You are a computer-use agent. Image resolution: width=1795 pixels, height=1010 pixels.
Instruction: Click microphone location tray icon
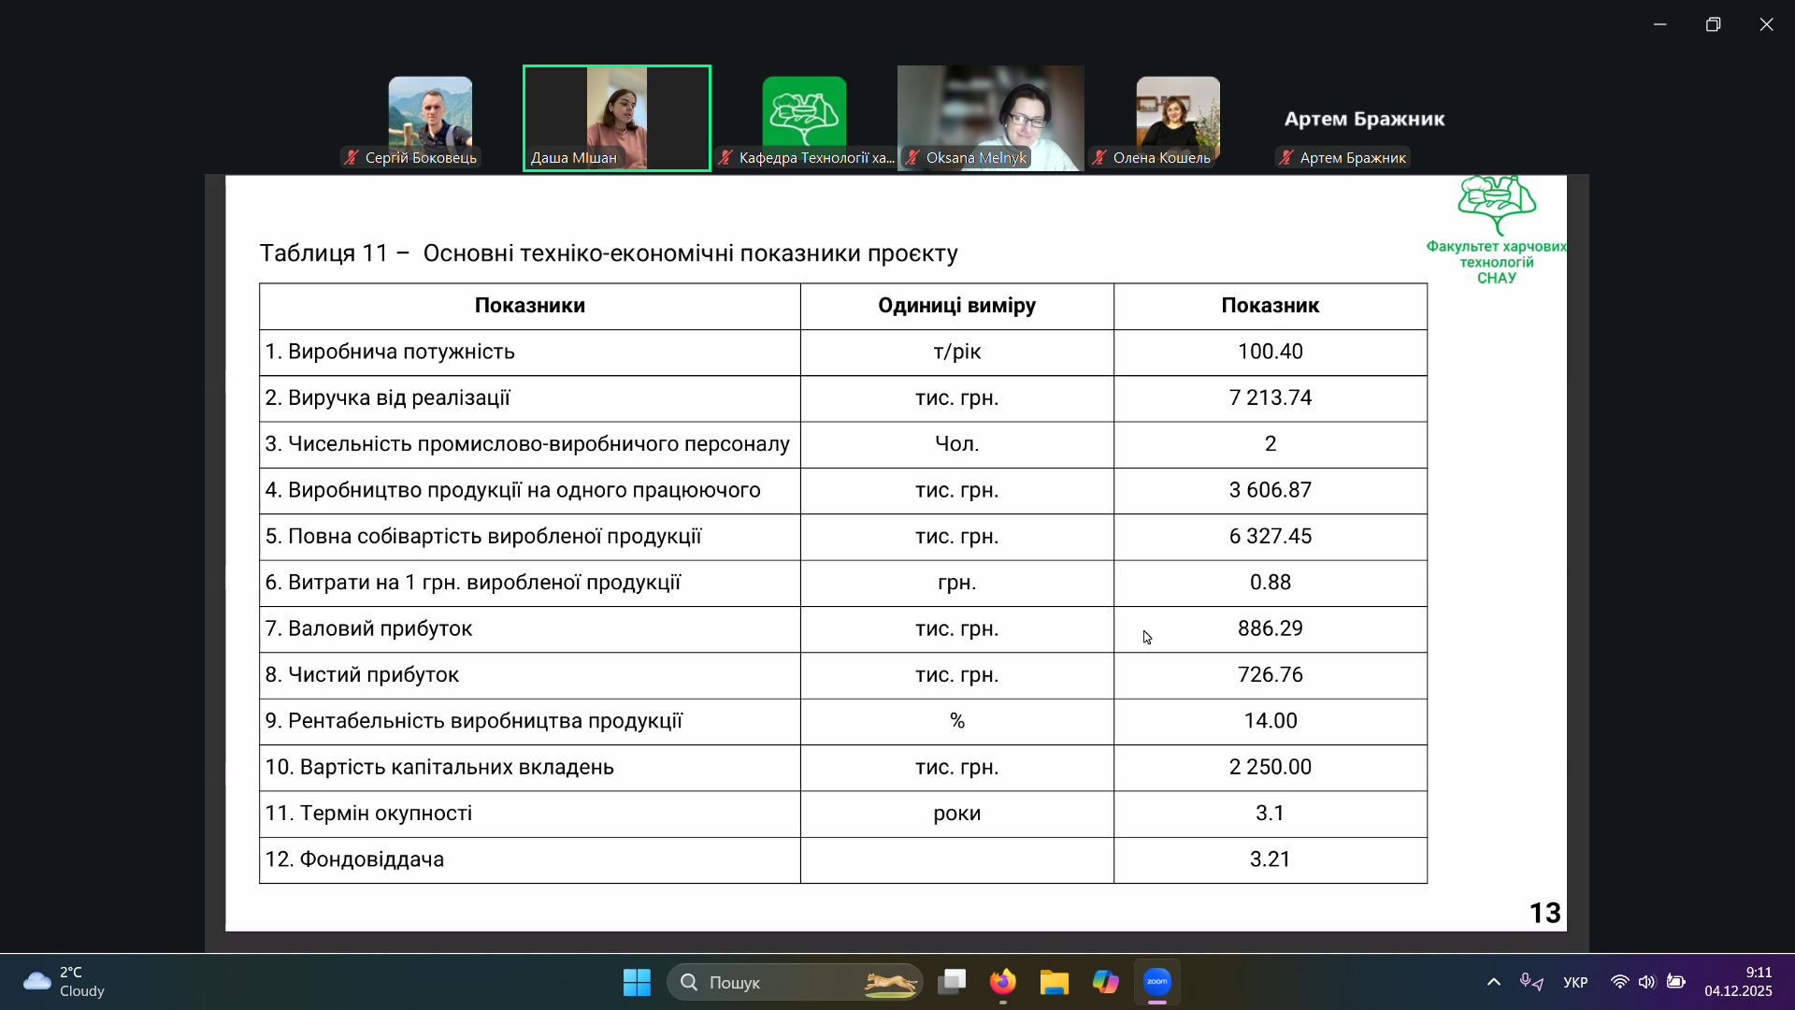tap(1530, 982)
